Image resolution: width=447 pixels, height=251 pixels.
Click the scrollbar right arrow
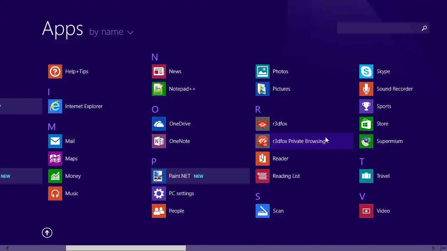coord(433,248)
